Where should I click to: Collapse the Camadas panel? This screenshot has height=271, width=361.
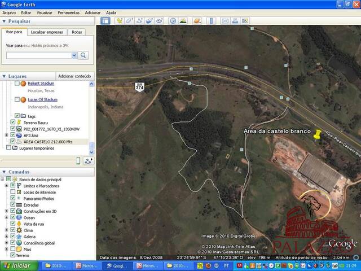(4, 172)
